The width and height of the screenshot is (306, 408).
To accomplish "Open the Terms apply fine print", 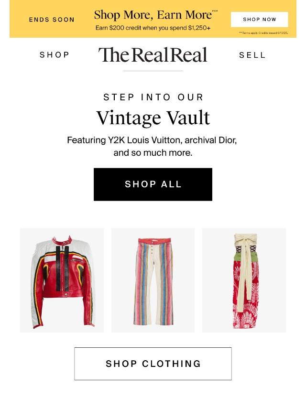I will tap(263, 33).
